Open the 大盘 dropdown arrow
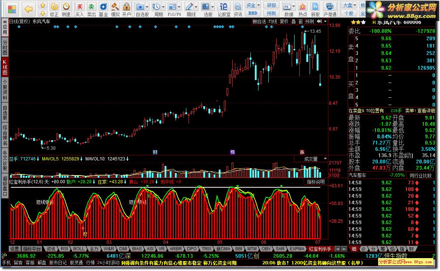This screenshot has height=271, width=440. click(355, 5)
